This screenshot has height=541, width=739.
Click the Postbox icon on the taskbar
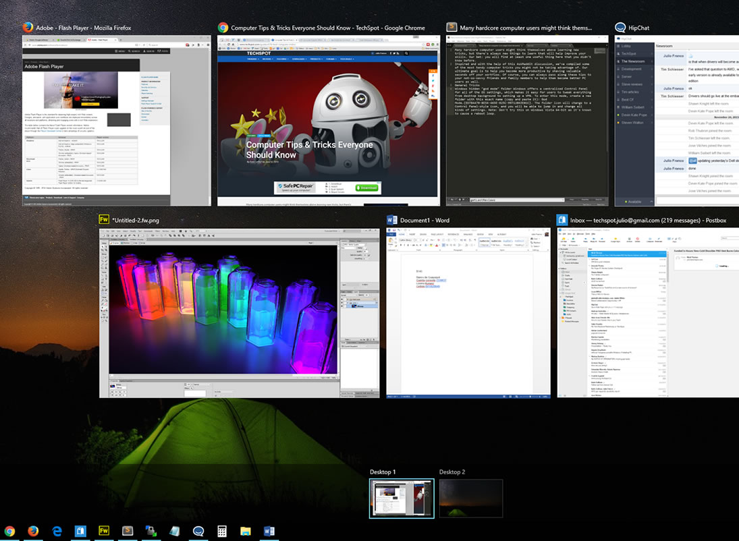80,531
